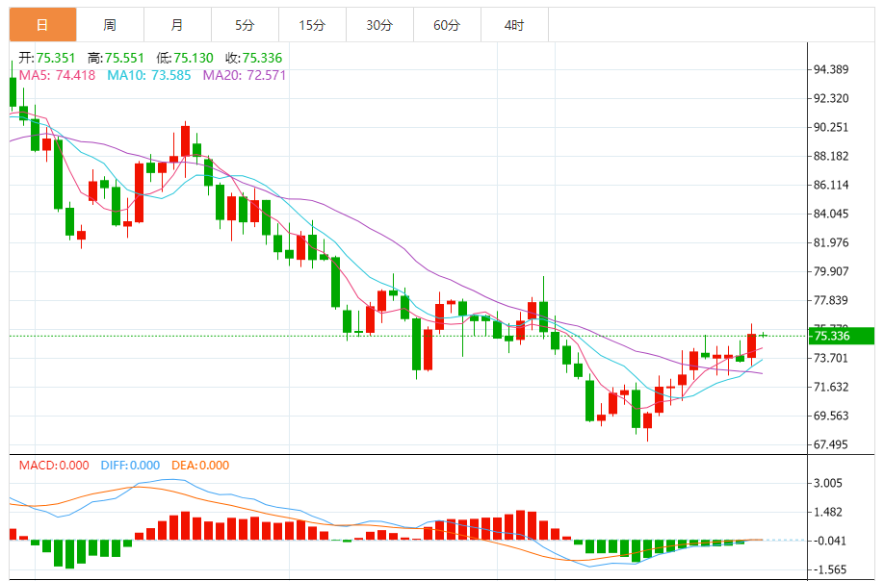Click the MA10: 73.585 indicator label
The width and height of the screenshot is (884, 581).
[149, 75]
